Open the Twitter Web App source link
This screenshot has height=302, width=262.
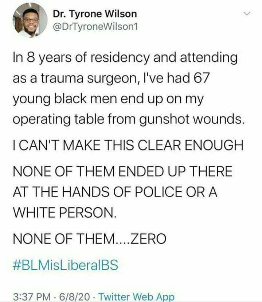click(137, 297)
